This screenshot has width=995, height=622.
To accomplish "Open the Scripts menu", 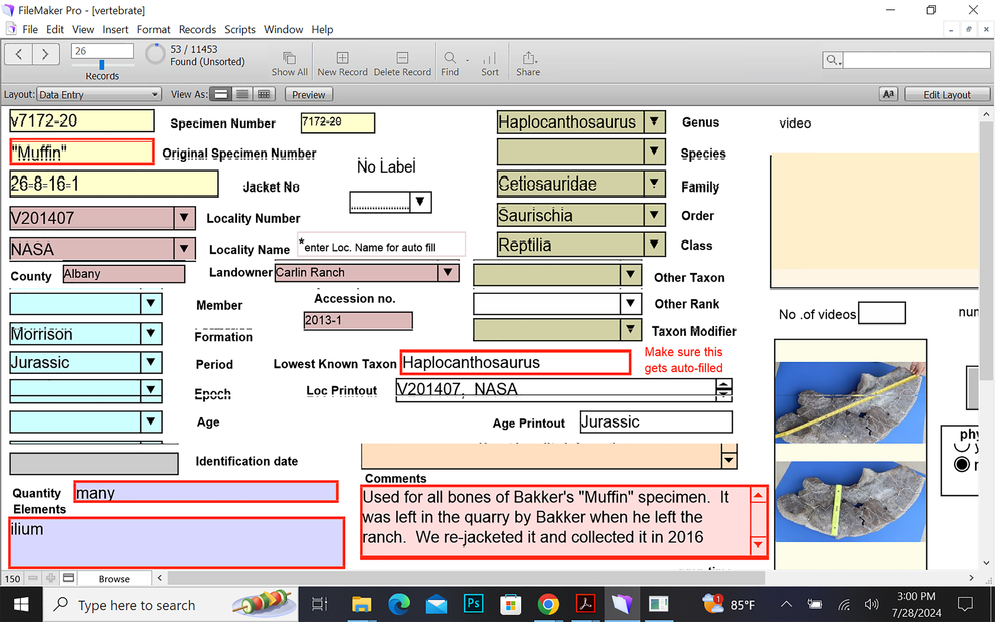I will [x=240, y=30].
